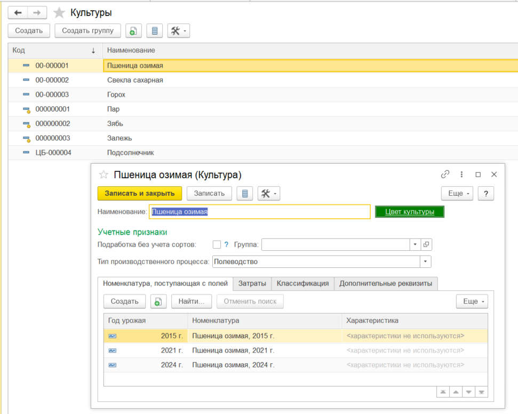Click the predefined item icon for Залежь

tap(27, 139)
